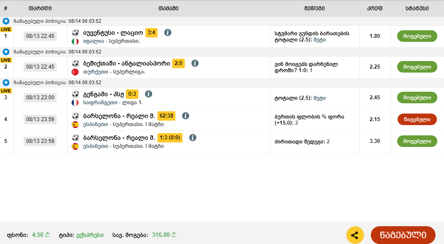Click red წაგებული status for odds 2.15

click(x=417, y=119)
